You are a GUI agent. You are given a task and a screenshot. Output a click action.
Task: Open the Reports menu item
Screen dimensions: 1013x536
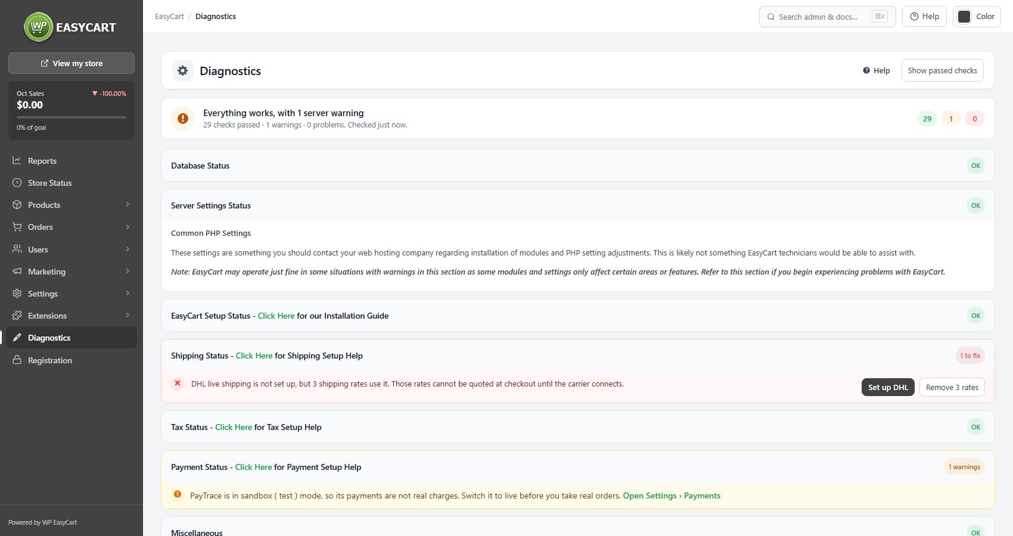(x=72, y=161)
